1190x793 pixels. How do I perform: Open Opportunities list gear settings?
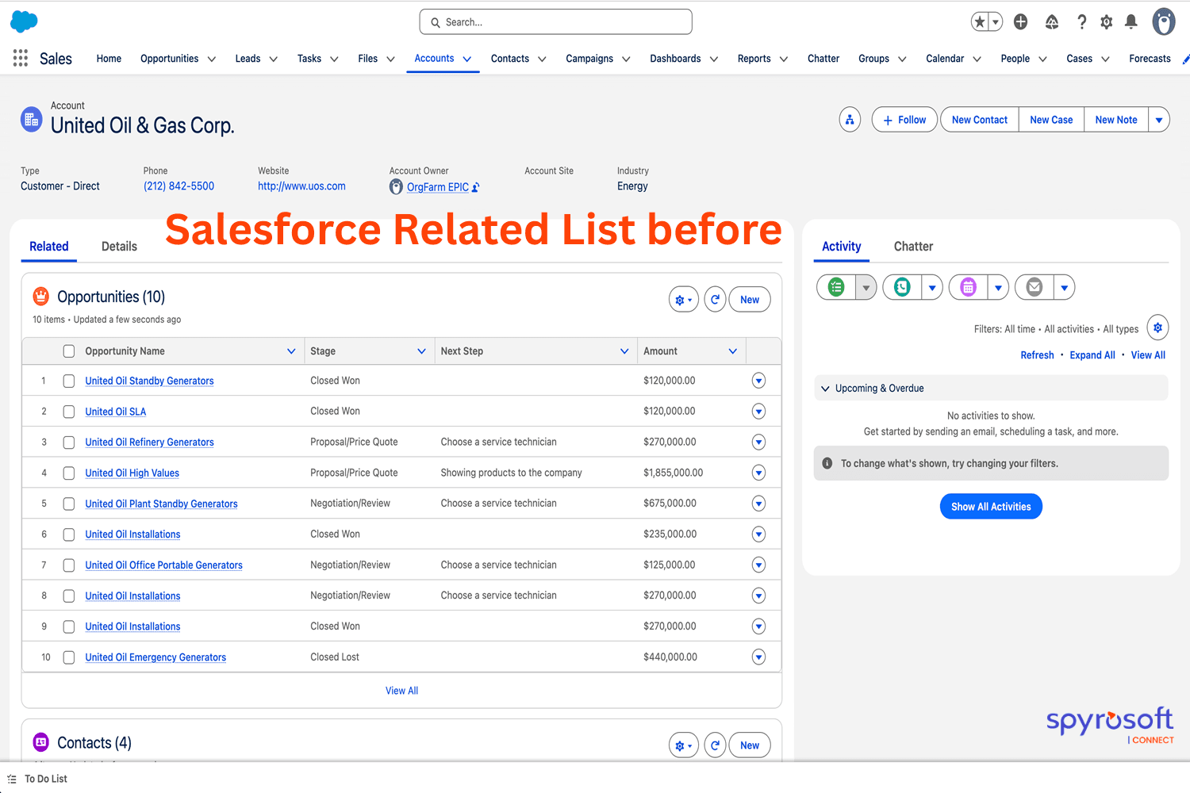(683, 300)
